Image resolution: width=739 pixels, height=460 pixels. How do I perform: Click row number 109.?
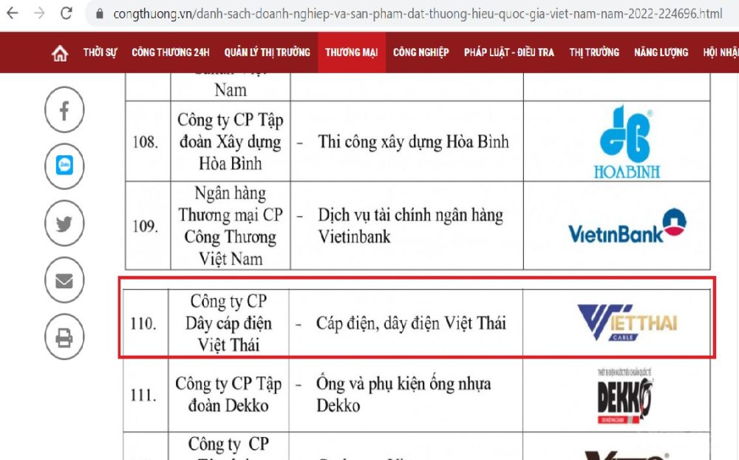click(145, 226)
